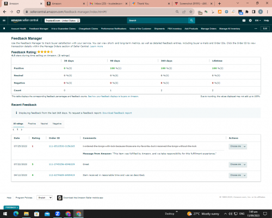Reload the page
This screenshot has height=218, width=272.
point(18,12)
